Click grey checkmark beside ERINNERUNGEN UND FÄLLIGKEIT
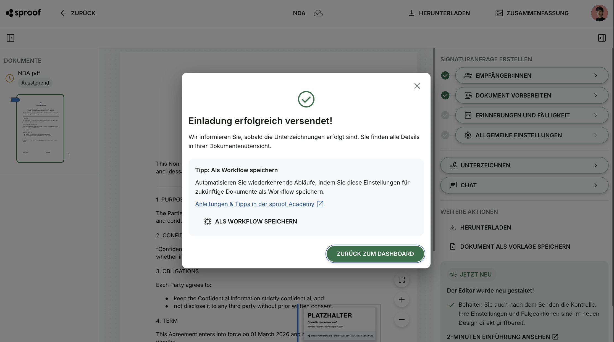 [x=445, y=115]
